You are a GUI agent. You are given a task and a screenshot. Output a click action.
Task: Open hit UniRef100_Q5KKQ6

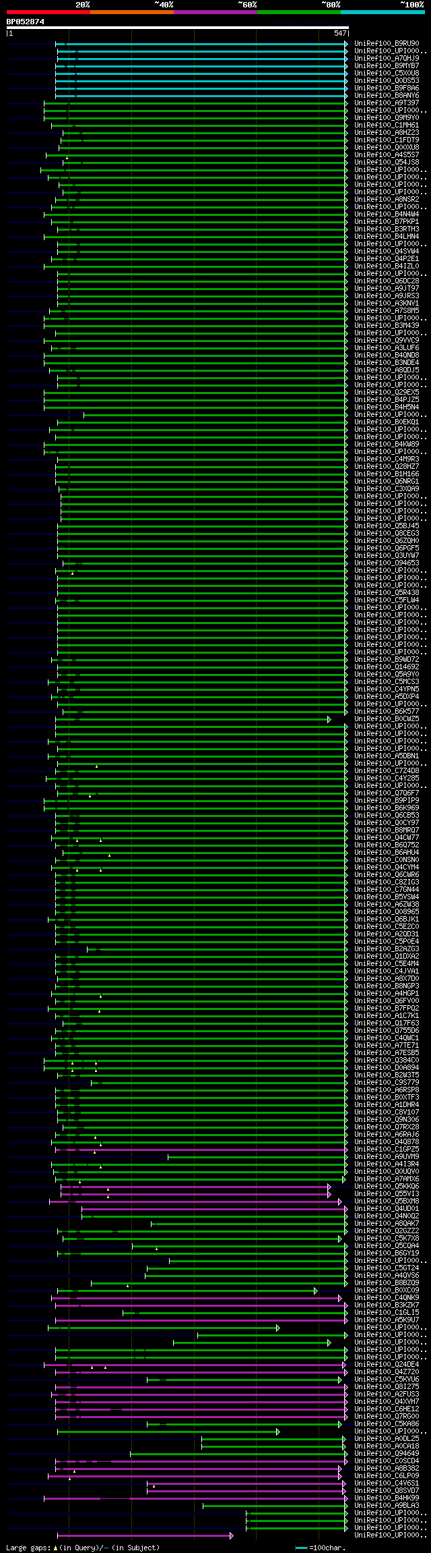pos(387,1187)
